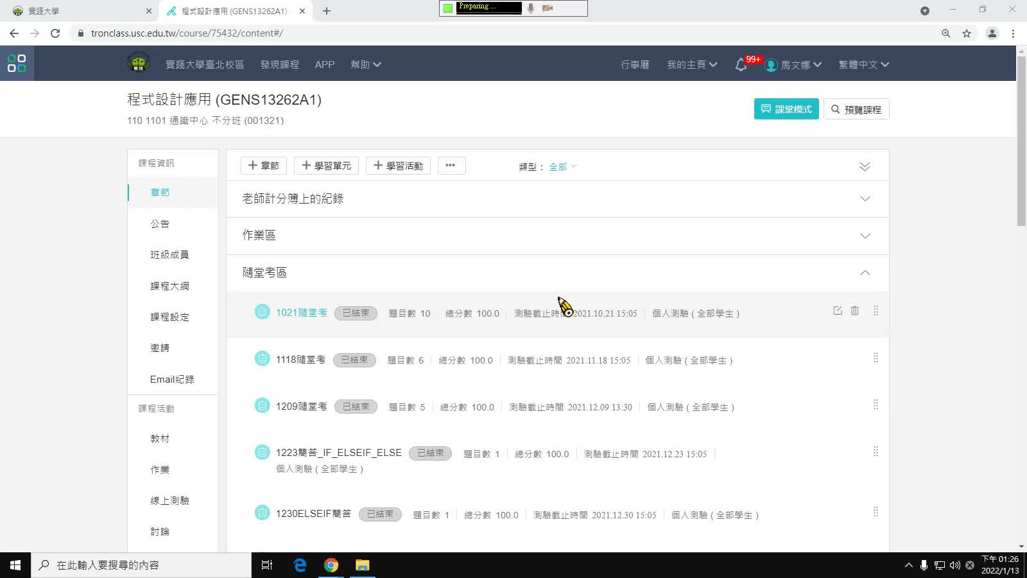Image resolution: width=1027 pixels, height=578 pixels.
Task: Click the quiz icon of 1230ELSEIF簡答
Action: coord(262,513)
